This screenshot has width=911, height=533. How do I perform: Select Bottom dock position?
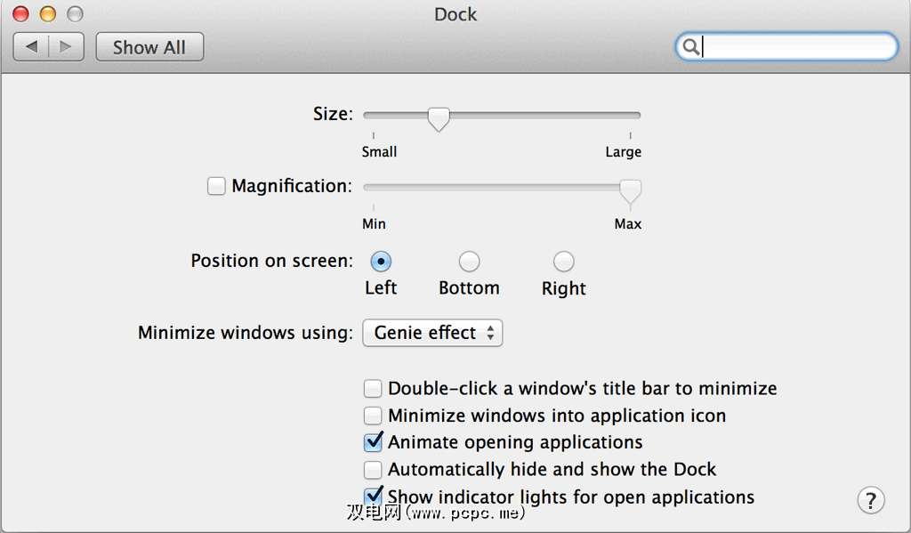pyautogui.click(x=469, y=262)
